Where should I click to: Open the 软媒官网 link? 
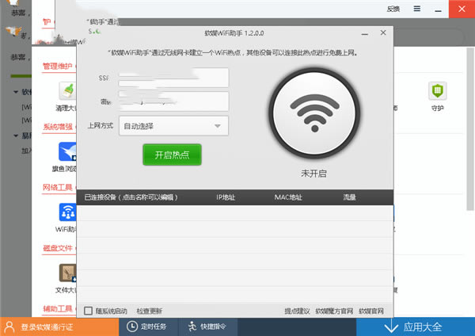371,311
